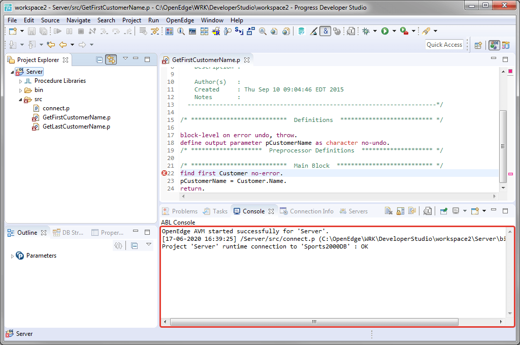
Task: Open the OpenEdge menu
Action: pos(180,20)
